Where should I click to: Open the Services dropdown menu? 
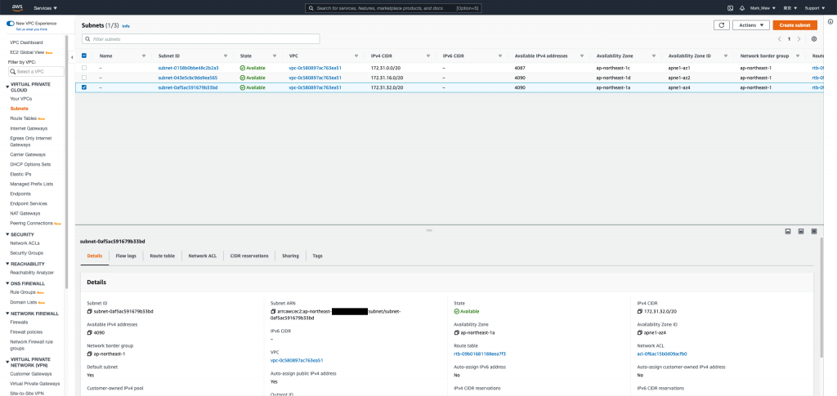46,8
